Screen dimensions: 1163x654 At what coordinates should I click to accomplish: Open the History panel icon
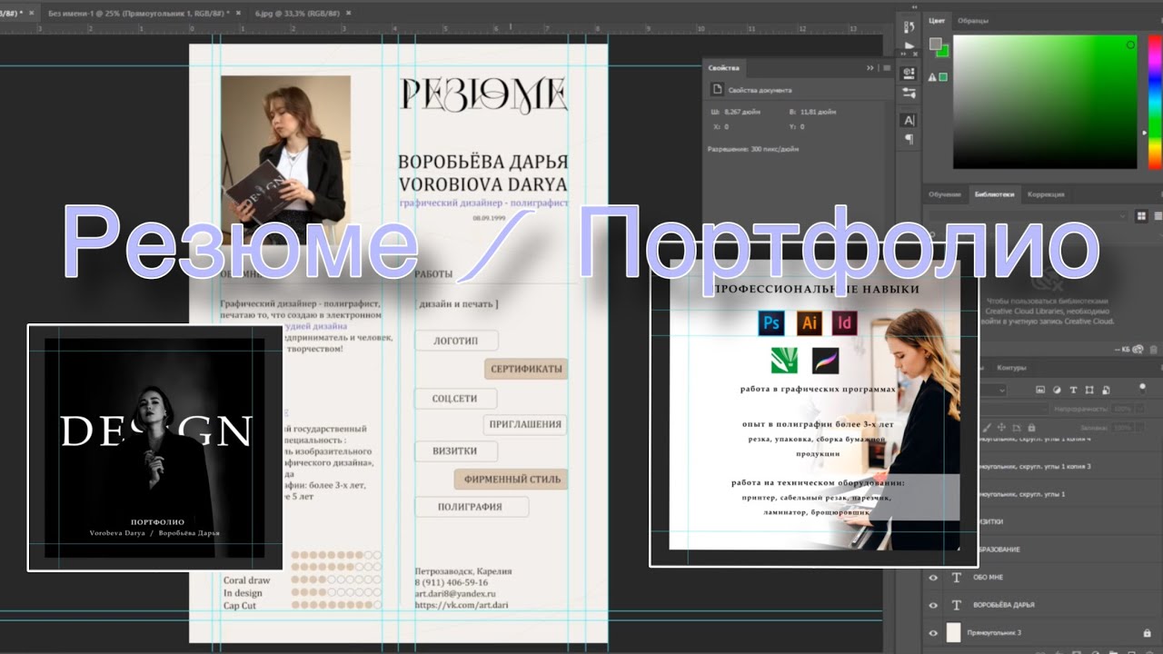tap(910, 27)
